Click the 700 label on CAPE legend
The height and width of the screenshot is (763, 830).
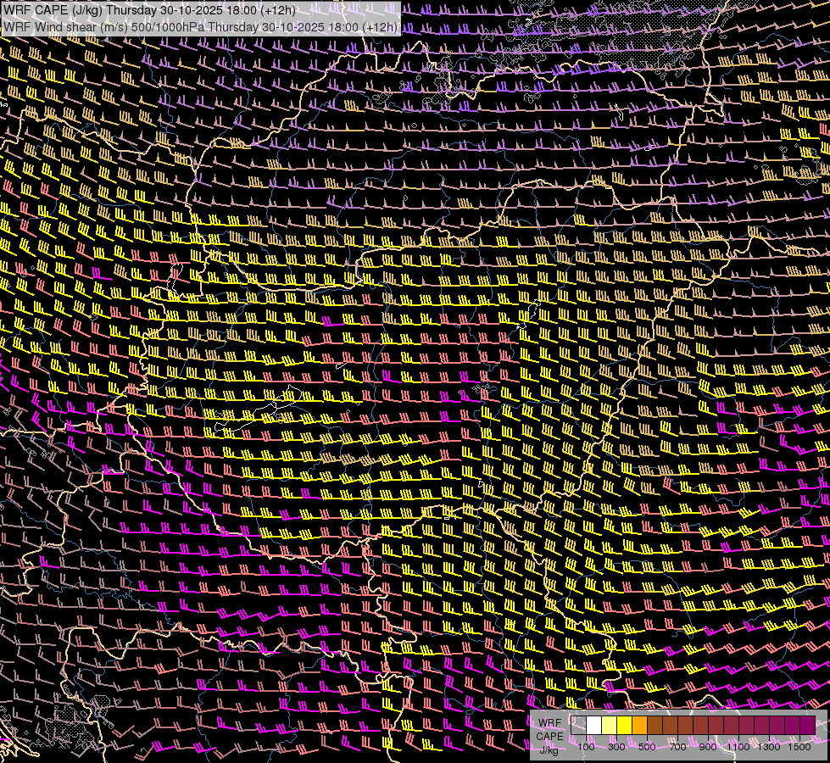coord(677,747)
